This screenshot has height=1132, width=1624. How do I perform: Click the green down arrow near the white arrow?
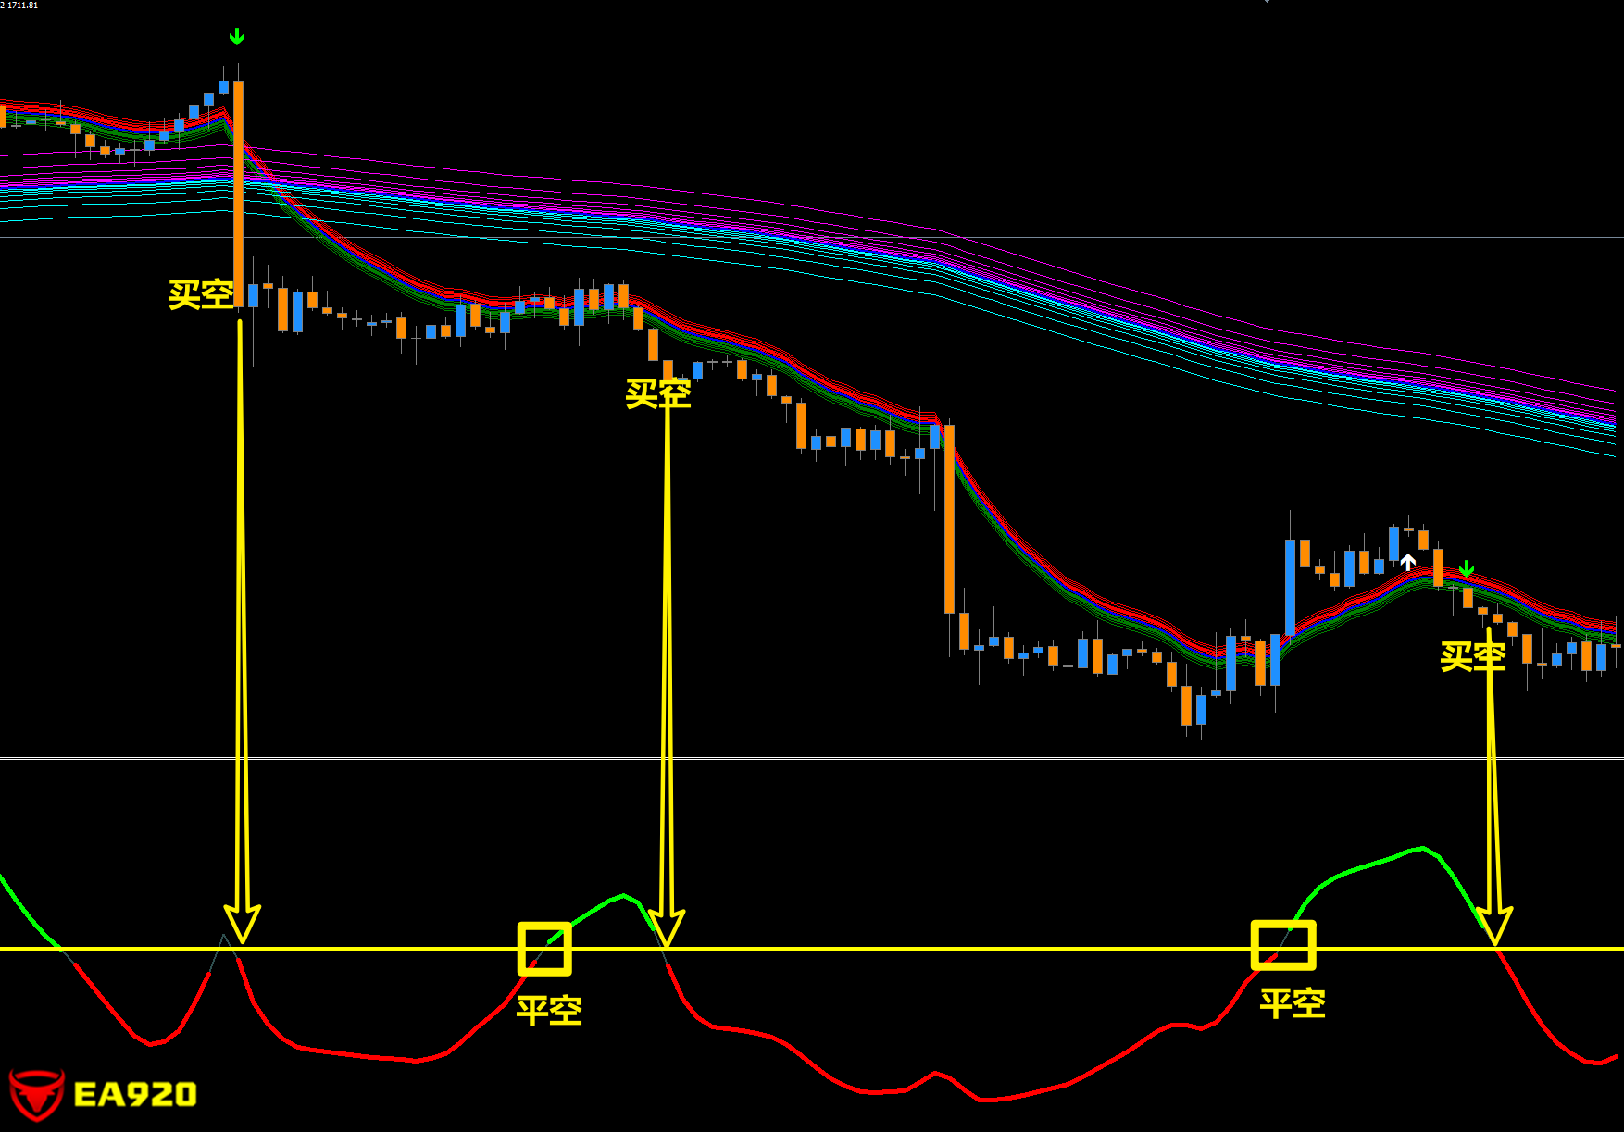1466,568
